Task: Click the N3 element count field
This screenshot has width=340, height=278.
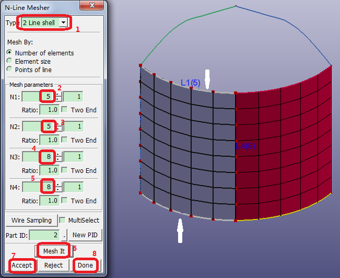Action: [39, 157]
